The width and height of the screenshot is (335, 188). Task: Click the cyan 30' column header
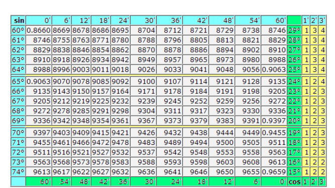click(143, 21)
